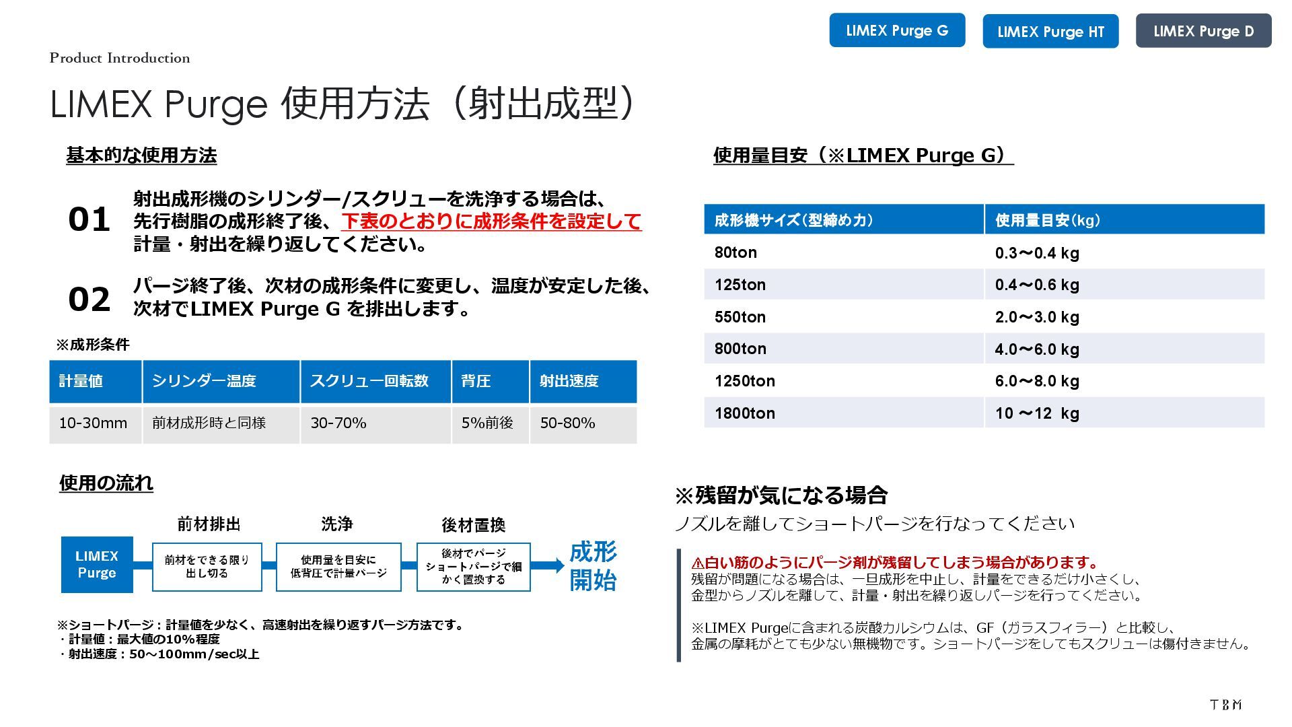
Task: Click the 550ton row label
Action: (x=740, y=317)
